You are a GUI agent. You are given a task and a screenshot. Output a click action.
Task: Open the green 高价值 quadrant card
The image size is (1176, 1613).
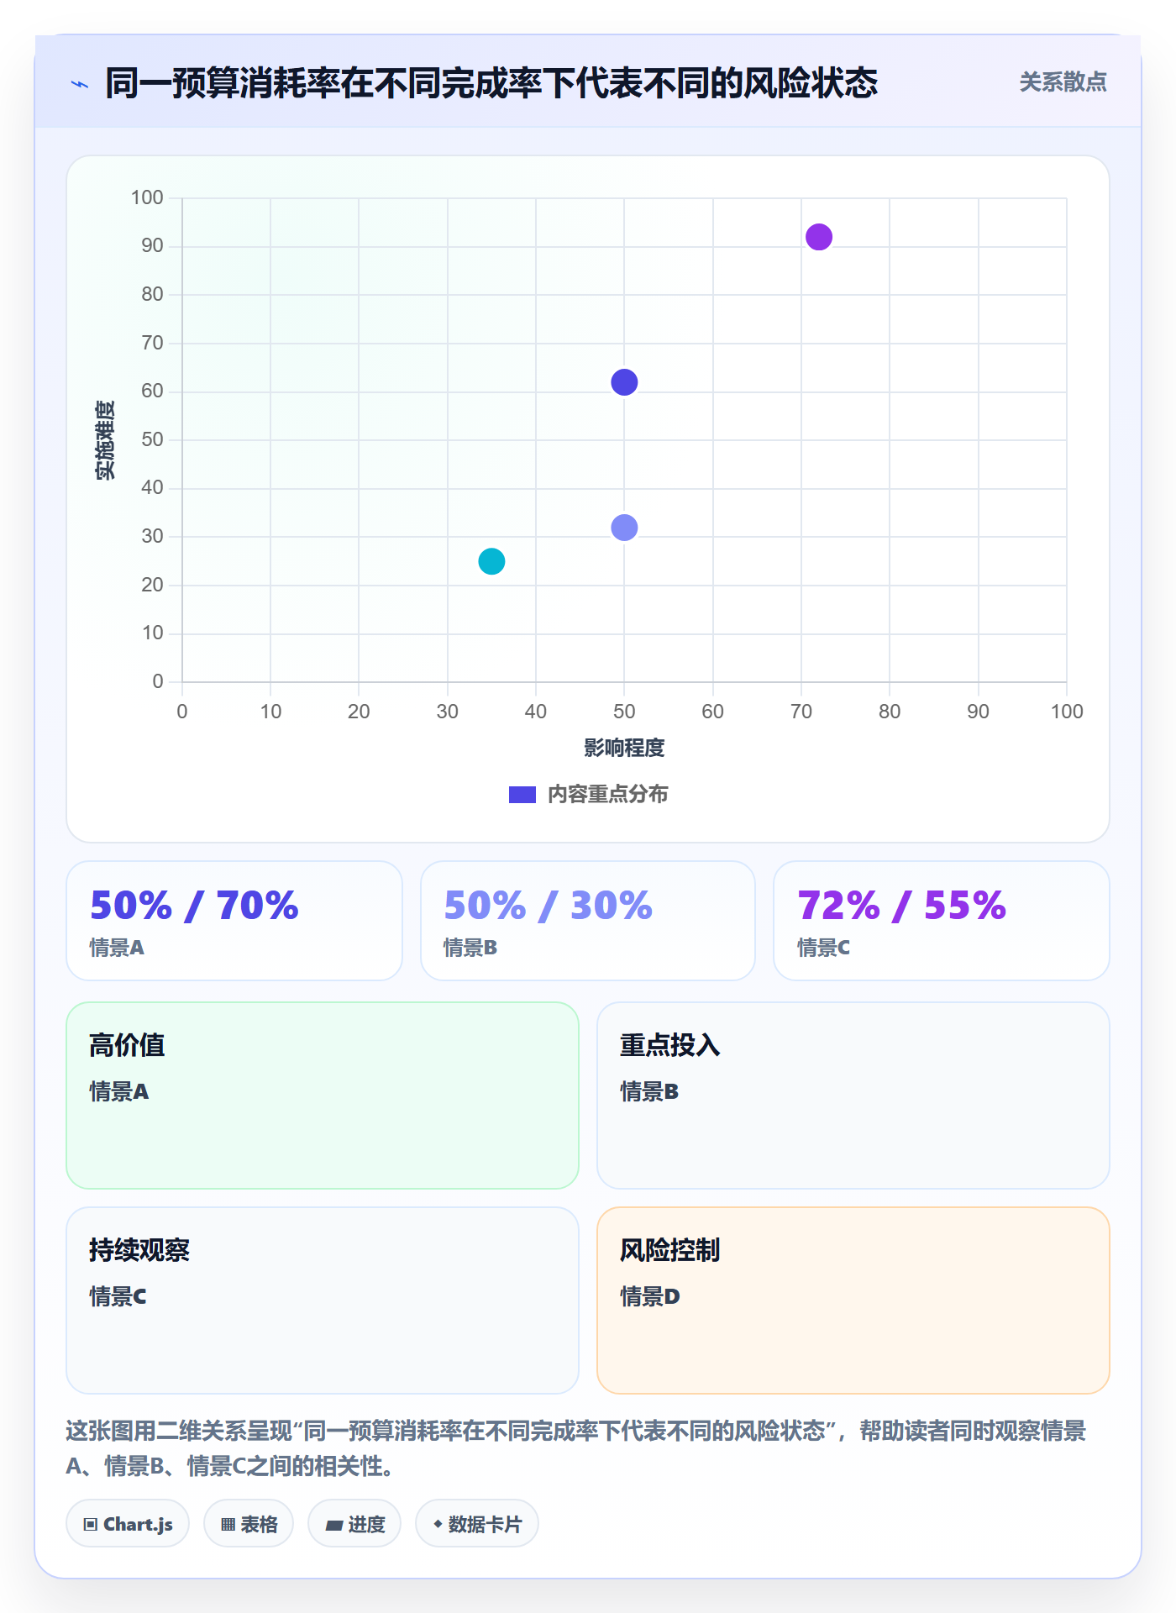pos(323,1095)
